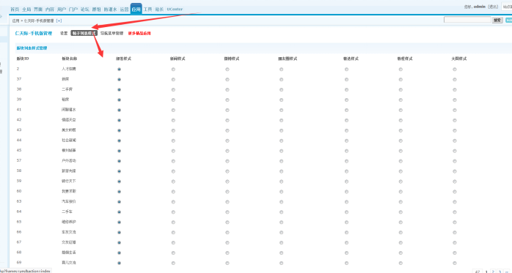Open the 内容 top menu
The height and width of the screenshot is (273, 512).
click(x=50, y=10)
